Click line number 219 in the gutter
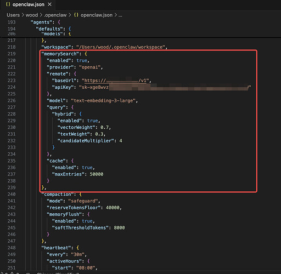281x274 pixels. click(x=12, y=54)
